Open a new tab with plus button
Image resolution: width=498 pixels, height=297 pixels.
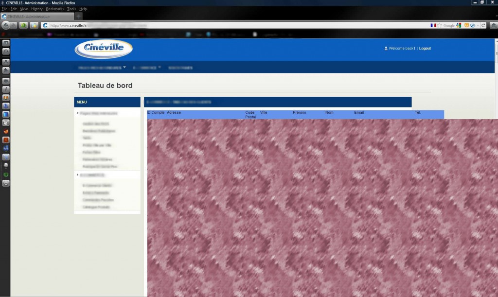coord(78,16)
